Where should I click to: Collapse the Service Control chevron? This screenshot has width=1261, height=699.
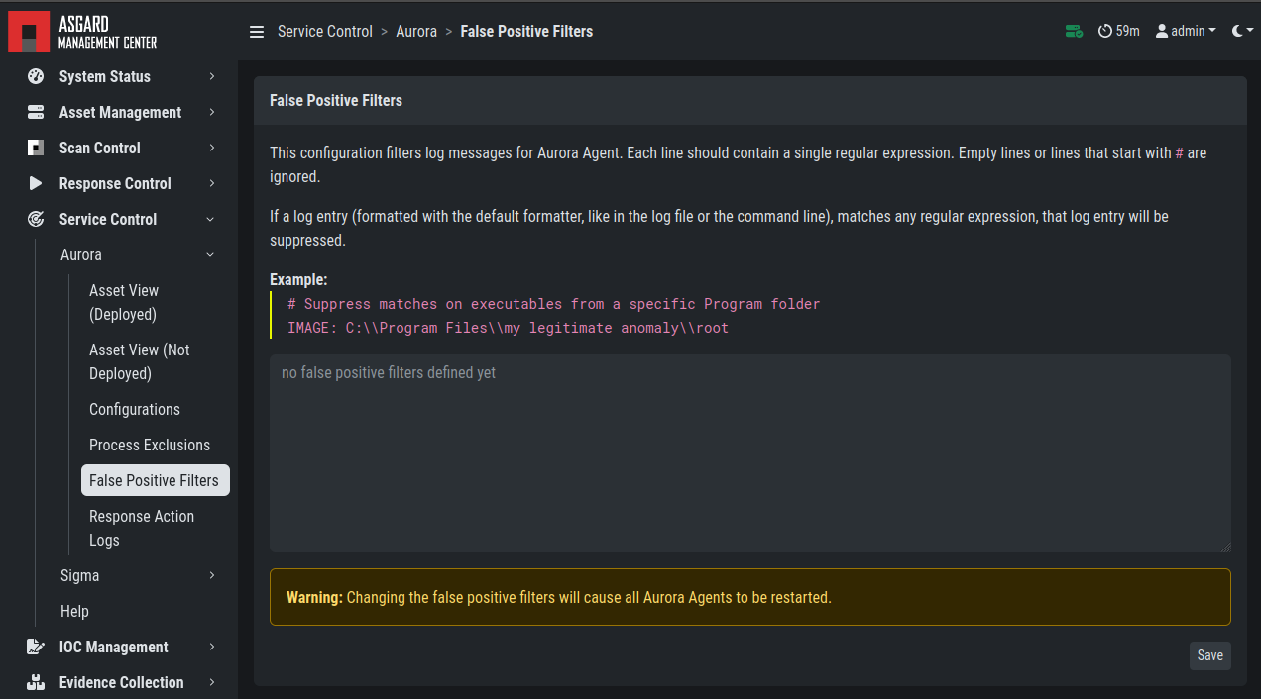coord(209,219)
